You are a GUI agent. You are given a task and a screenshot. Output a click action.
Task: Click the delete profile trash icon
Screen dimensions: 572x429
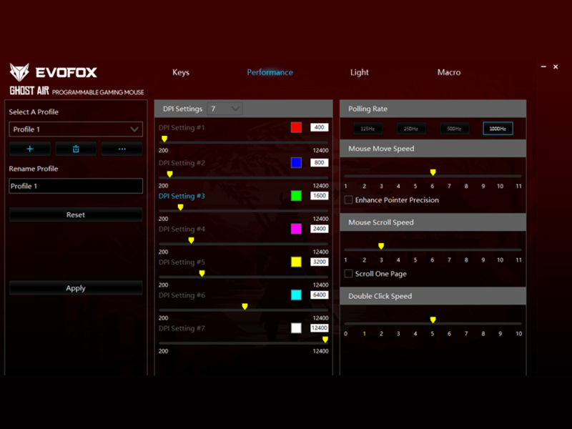click(76, 149)
